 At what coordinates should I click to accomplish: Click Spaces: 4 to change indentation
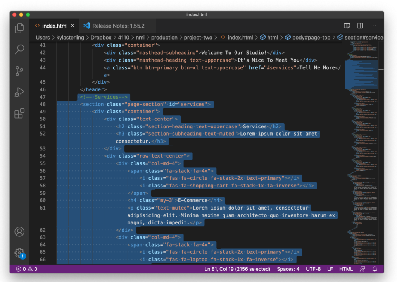click(288, 269)
